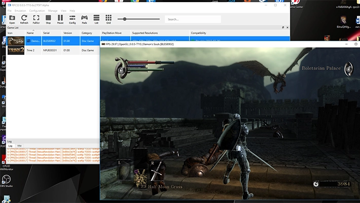360x203 pixels.
Task: Click serial NPUB30331
Action: click(50, 50)
